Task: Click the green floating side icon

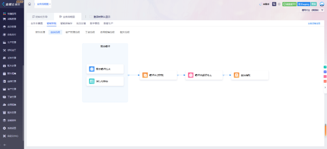Action: (x=325, y=67)
